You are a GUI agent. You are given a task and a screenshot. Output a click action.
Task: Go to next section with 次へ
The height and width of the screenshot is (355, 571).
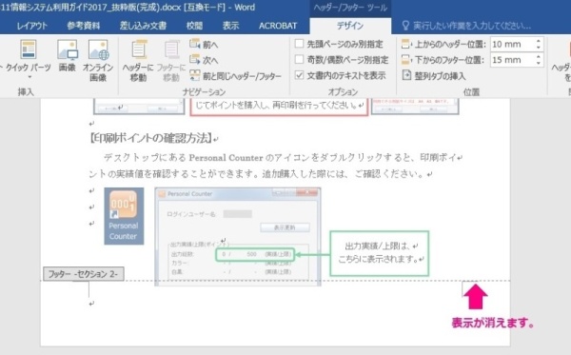click(x=204, y=60)
